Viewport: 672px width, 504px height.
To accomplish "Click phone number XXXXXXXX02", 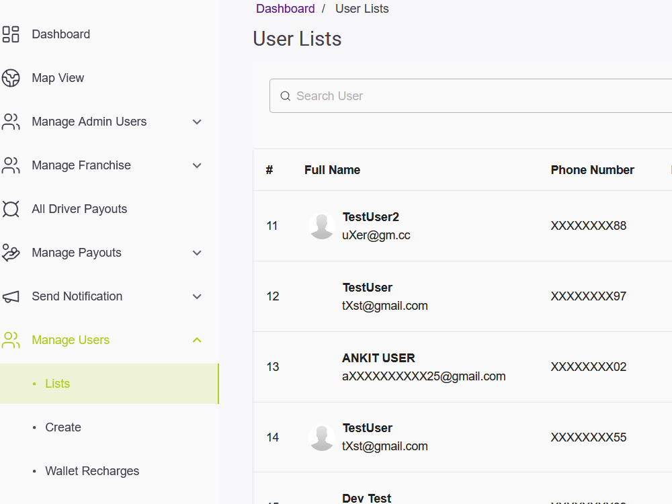I will 589,367.
